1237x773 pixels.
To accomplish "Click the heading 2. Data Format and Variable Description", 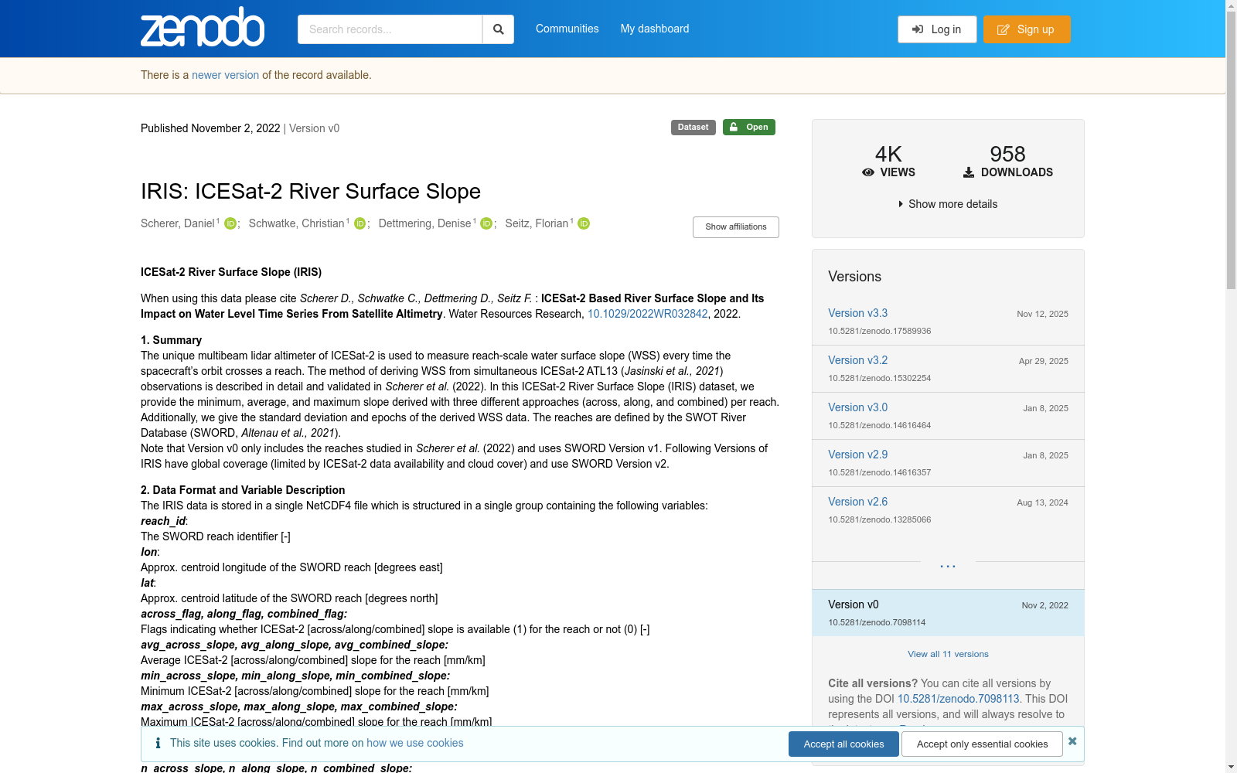I will pos(243,490).
